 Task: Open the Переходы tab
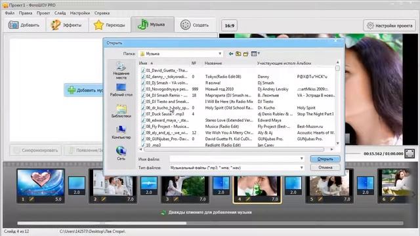[x=110, y=25]
